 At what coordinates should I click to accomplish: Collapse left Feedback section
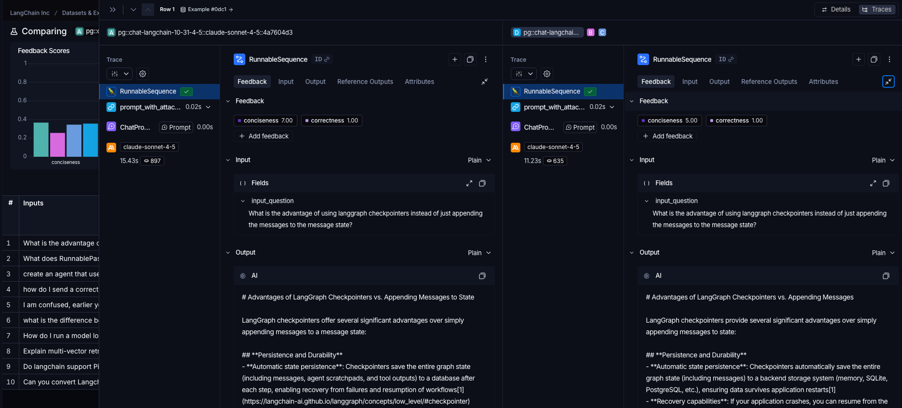click(x=228, y=101)
